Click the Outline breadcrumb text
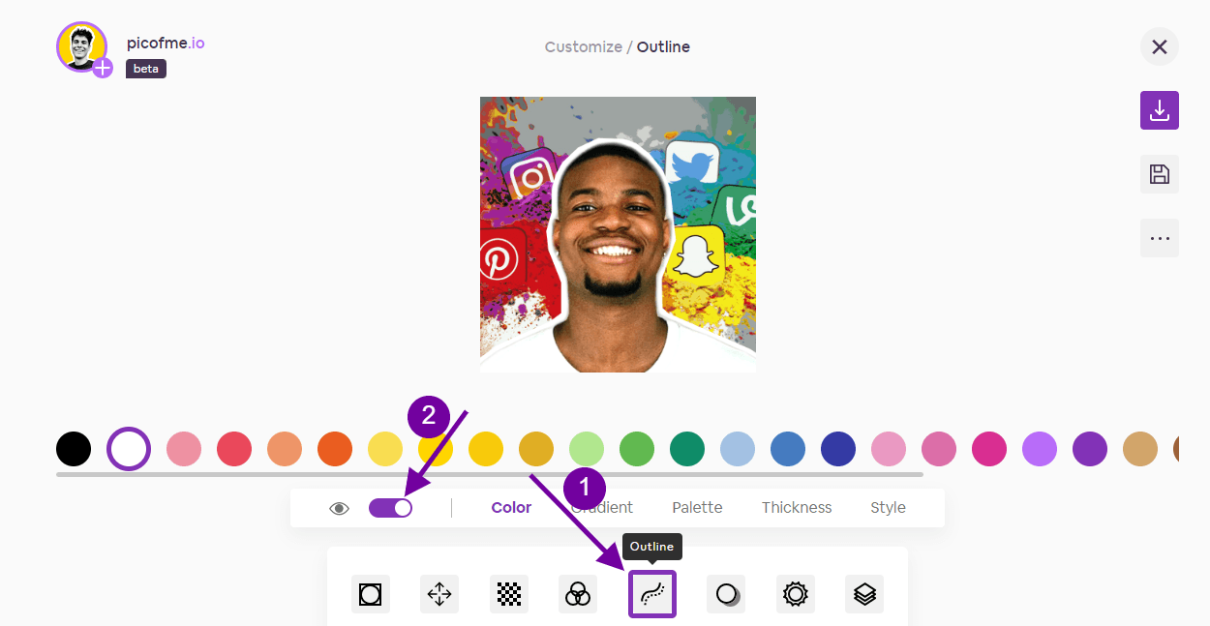Viewport: 1210px width, 626px height. point(663,46)
